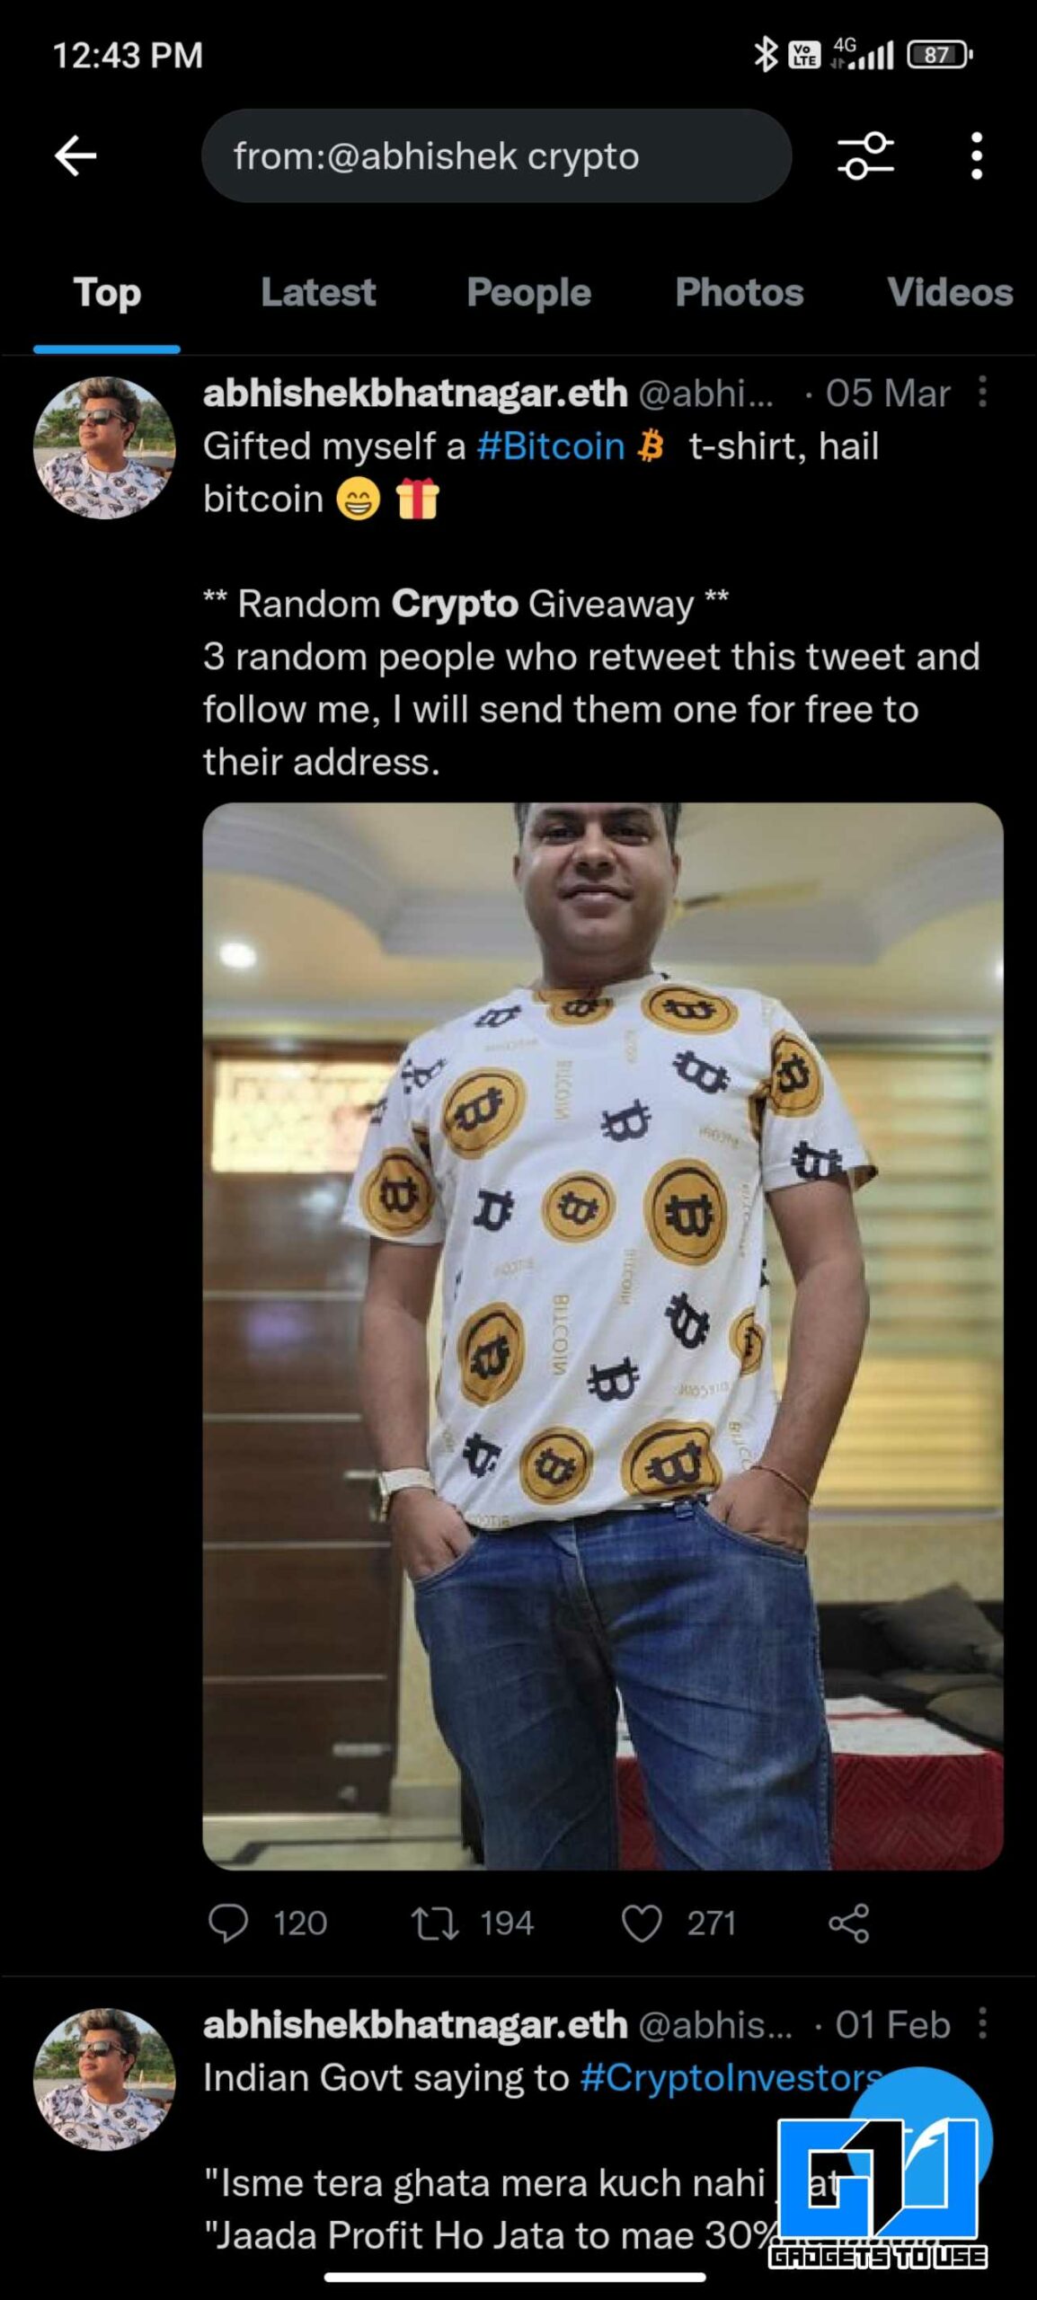Open options for the 01 Feb tweet
Image resolution: width=1037 pixels, height=2300 pixels.
click(983, 2024)
